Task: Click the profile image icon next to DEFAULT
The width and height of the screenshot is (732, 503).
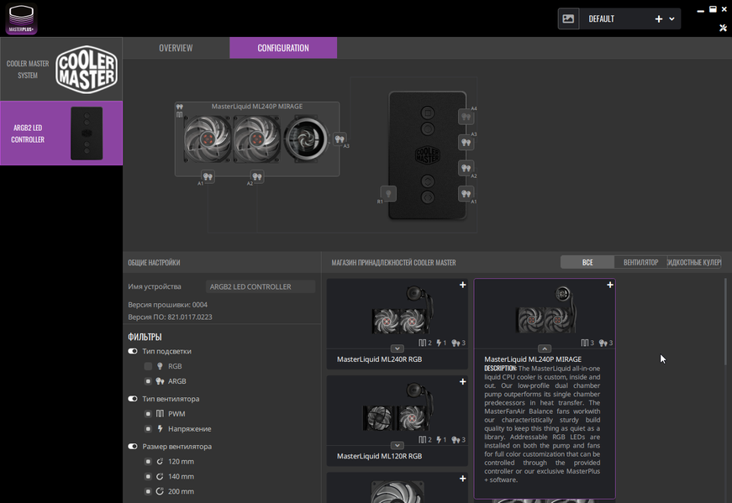Action: tap(569, 18)
